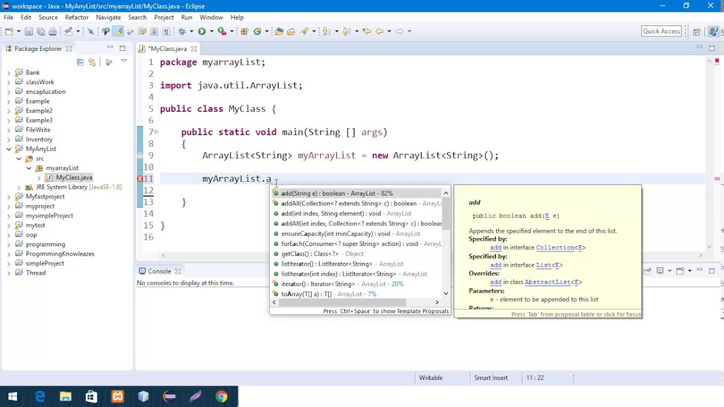
Task: Click the Quick Access search box
Action: coord(661,31)
